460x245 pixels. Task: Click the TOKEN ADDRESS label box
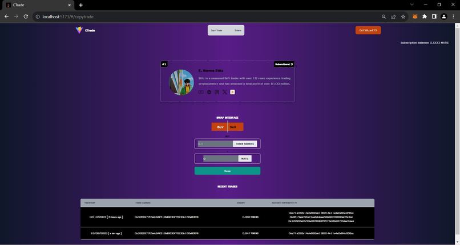point(245,144)
